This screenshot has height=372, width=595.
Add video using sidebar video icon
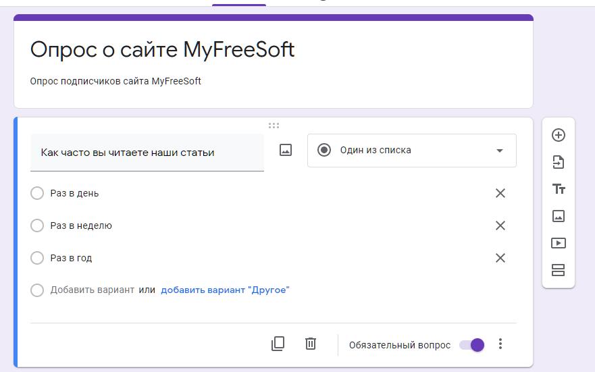(x=559, y=243)
